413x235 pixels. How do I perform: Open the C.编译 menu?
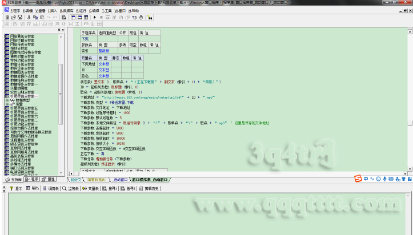click(94, 11)
